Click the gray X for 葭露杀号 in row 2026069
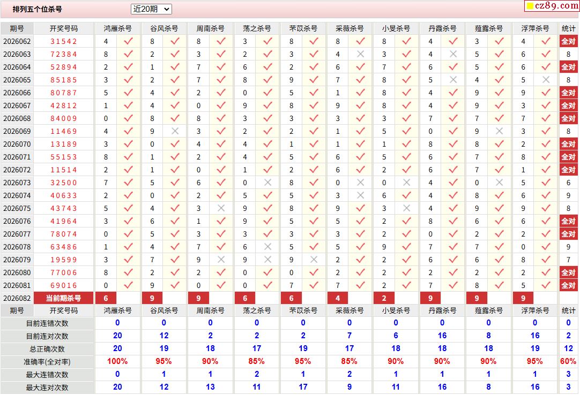The image size is (580, 395). [500, 131]
